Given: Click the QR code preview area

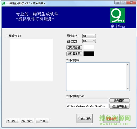Looking at the screenshot, I should pos(31,60).
